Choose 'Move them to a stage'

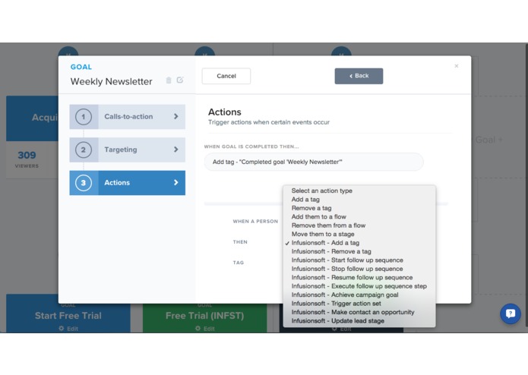point(359,234)
